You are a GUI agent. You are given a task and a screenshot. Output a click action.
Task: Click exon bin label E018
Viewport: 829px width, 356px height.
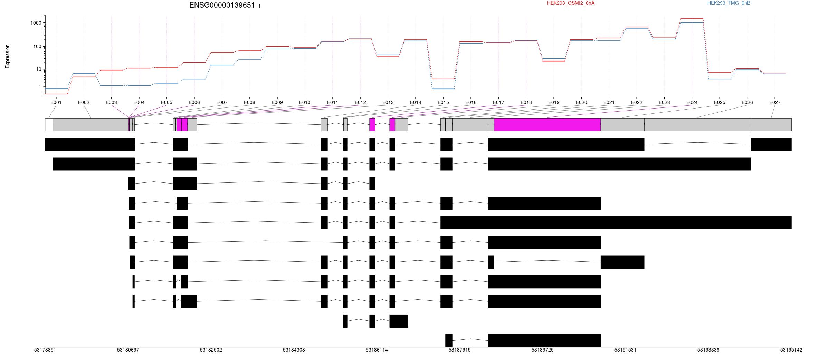point(526,102)
